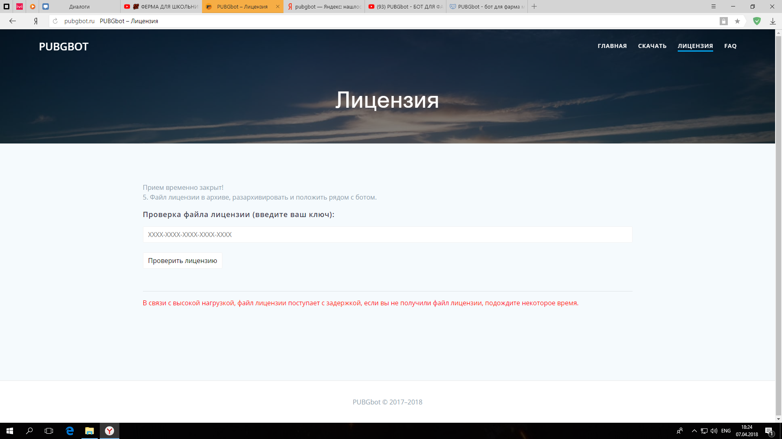
Task: Reload the pubgbot.ru page
Action: 55,21
